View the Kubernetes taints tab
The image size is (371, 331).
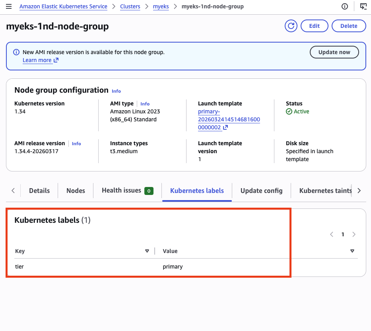324,191
